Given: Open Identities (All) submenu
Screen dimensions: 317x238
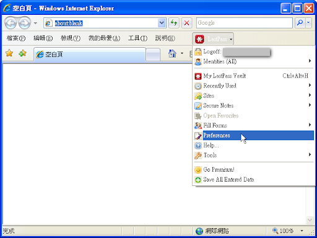Looking at the screenshot, I should tap(254, 61).
